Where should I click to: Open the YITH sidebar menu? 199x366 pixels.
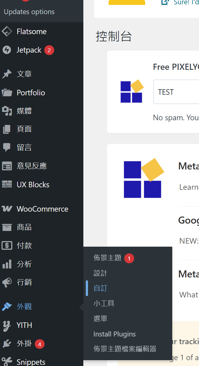tap(24, 325)
